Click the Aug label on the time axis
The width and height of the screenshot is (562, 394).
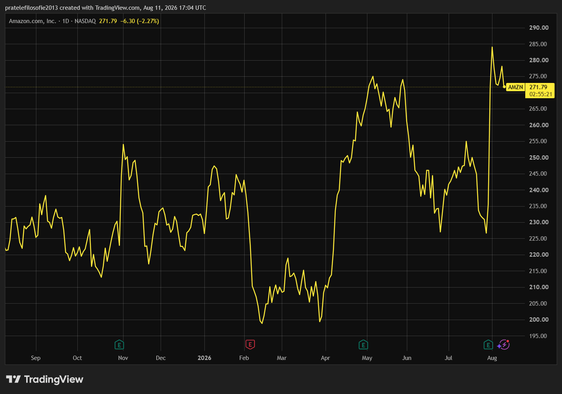(x=492, y=358)
